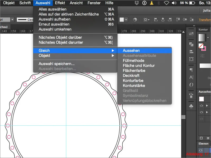
Task: Open the Paragraph panel pilcrow icon
Action: coord(191,70)
